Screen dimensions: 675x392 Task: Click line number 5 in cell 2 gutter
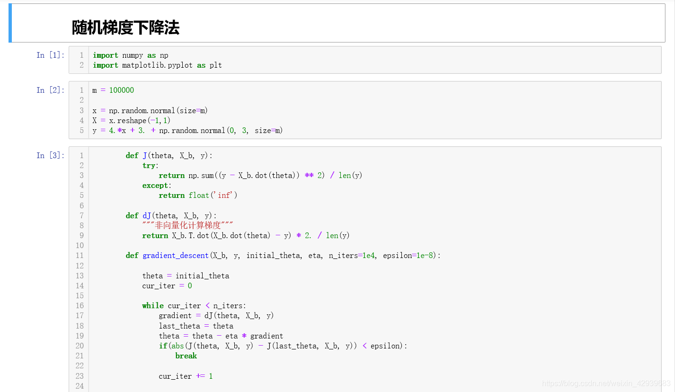[81, 130]
